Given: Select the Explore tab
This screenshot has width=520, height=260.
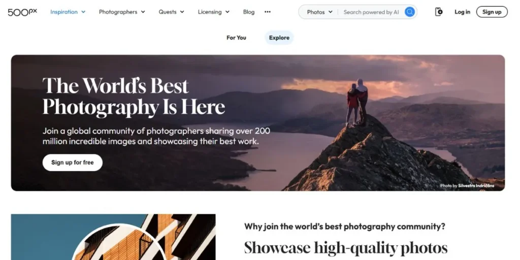Looking at the screenshot, I should point(279,38).
